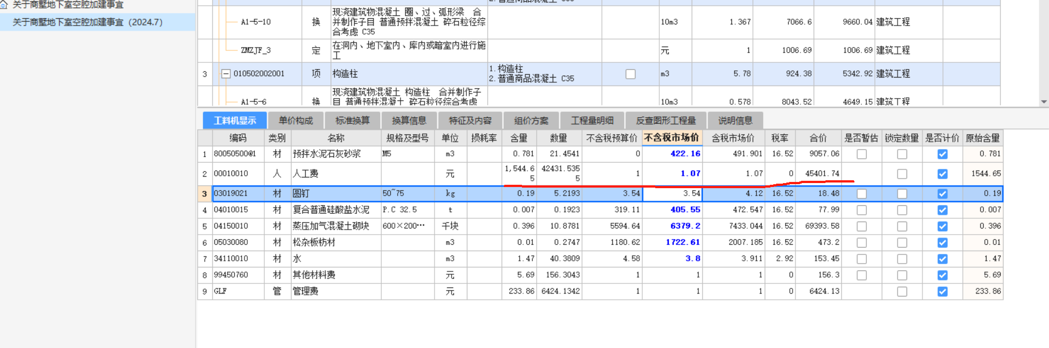1049x348 pixels.
Task: Toggle 是否暂估 for 复合普通硅酸盐水泥
Action: [862, 210]
